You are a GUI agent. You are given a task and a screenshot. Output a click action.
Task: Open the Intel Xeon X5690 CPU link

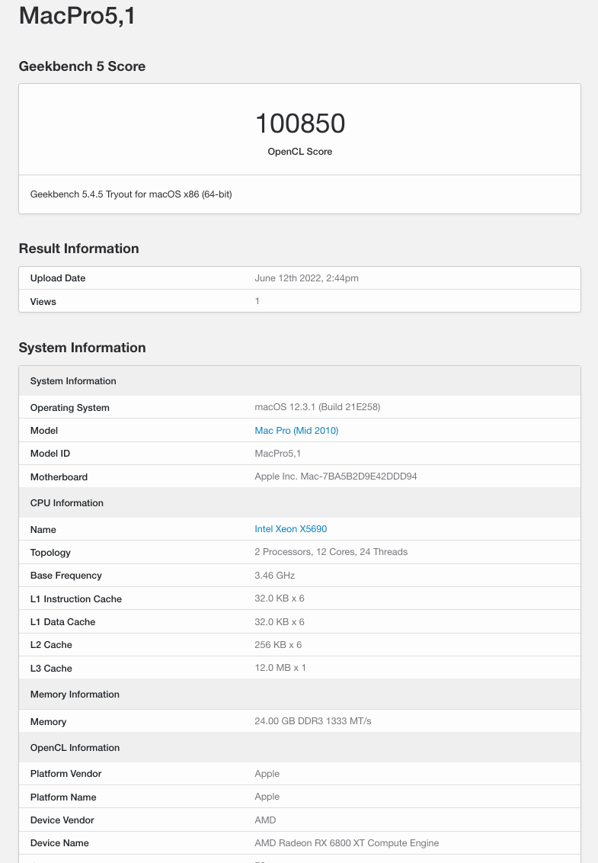click(x=290, y=529)
